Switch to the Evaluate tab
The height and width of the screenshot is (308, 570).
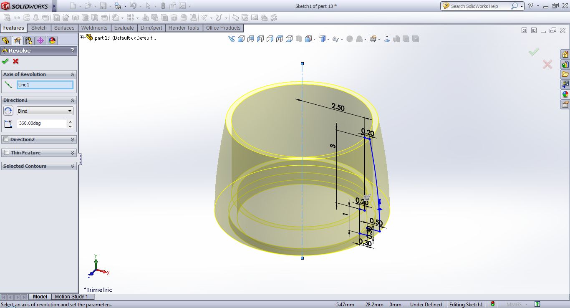tap(124, 28)
